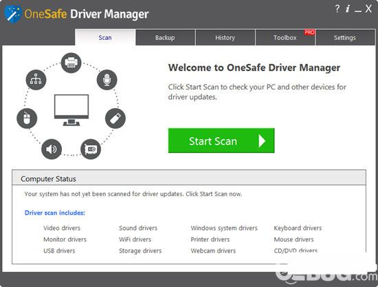Minimize the OneSafe Driver Manager window
Viewport: 378px width, 287px height.
tap(358, 11)
